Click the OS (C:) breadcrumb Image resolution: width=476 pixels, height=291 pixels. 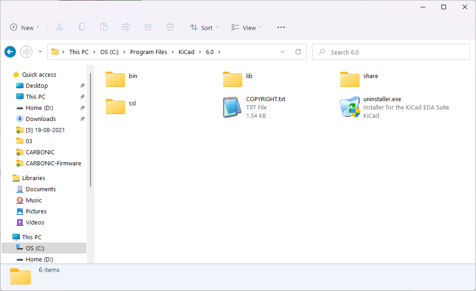(x=109, y=52)
